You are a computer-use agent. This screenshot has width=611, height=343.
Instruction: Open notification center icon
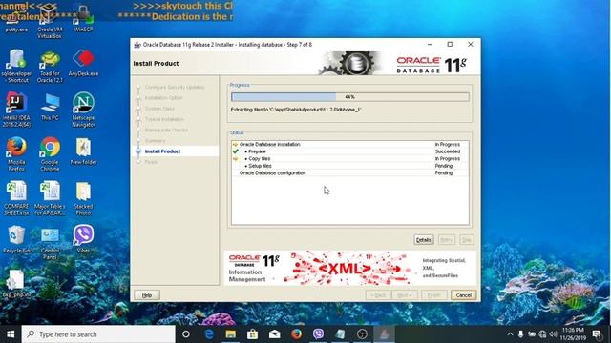[x=597, y=334]
